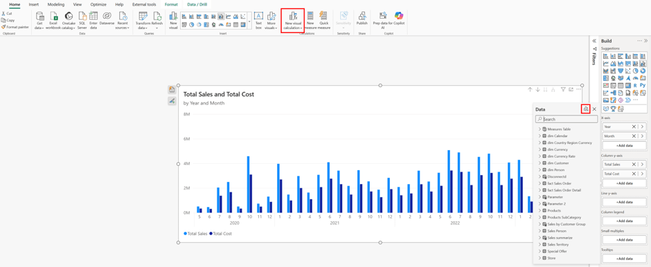Screen dimensions: 651x267
Task: Open the Data / Drill tab
Action: 197,4
